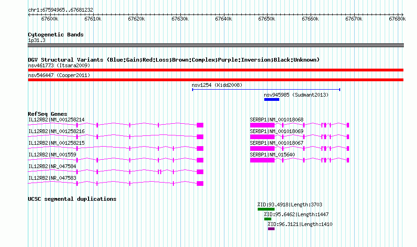Image resolution: width=417 pixels, height=247 pixels.
Task: Click the thin blue nsv1254 gain line
Action: pyautogui.click(x=266, y=90)
